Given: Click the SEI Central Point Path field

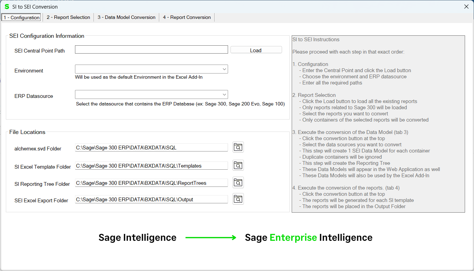Looking at the screenshot, I should [151, 50].
